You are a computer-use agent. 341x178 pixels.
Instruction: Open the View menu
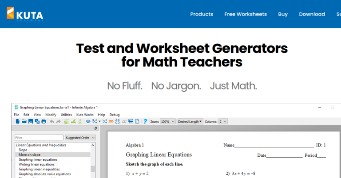point(37,115)
